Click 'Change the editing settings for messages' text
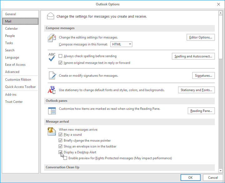 tap(88, 37)
